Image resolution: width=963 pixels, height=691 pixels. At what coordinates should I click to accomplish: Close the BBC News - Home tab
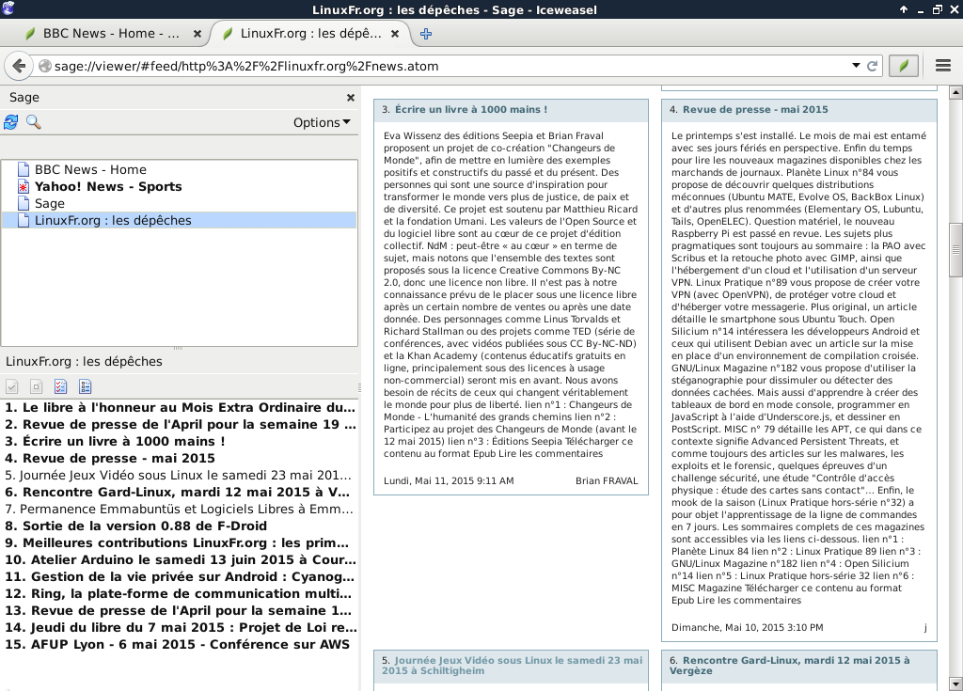click(197, 34)
